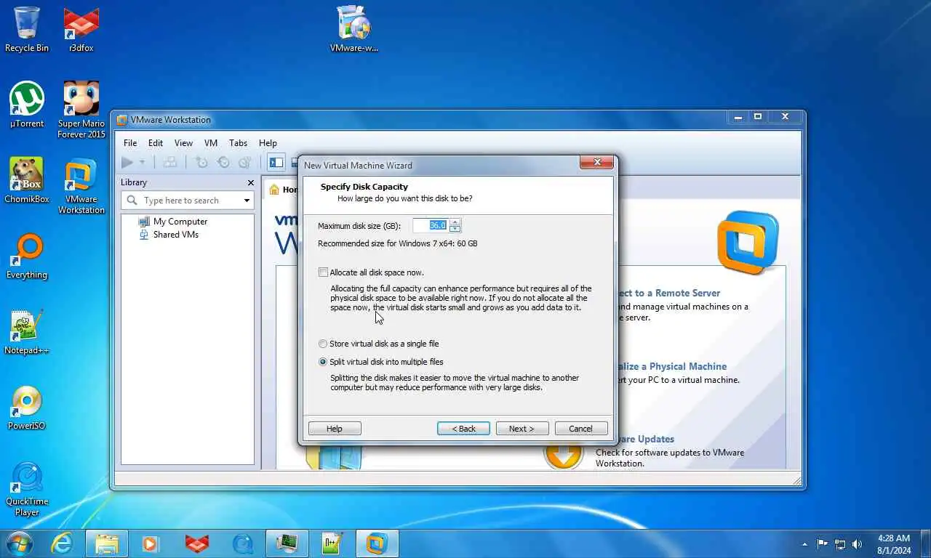Enable Allocate all disk space now checkbox
This screenshot has width=931, height=558.
323,272
